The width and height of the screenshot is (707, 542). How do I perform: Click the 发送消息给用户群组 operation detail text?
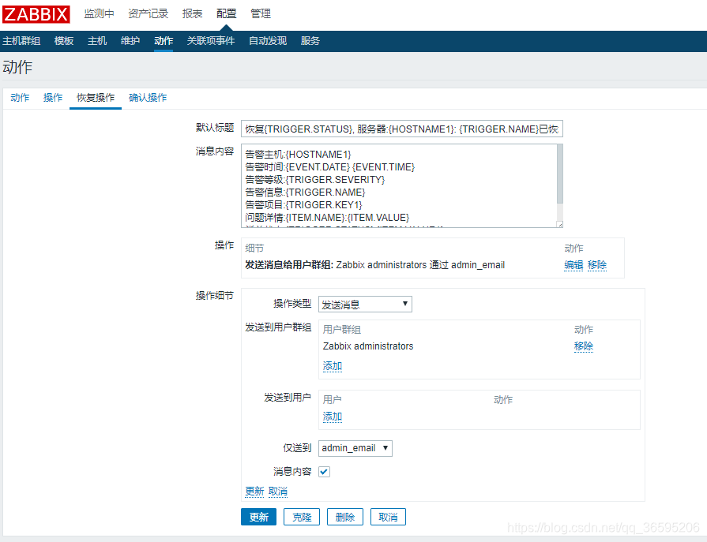[x=374, y=265]
